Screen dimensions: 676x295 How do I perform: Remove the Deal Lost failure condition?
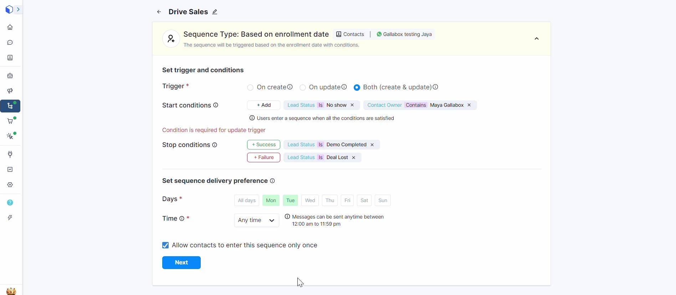click(354, 158)
